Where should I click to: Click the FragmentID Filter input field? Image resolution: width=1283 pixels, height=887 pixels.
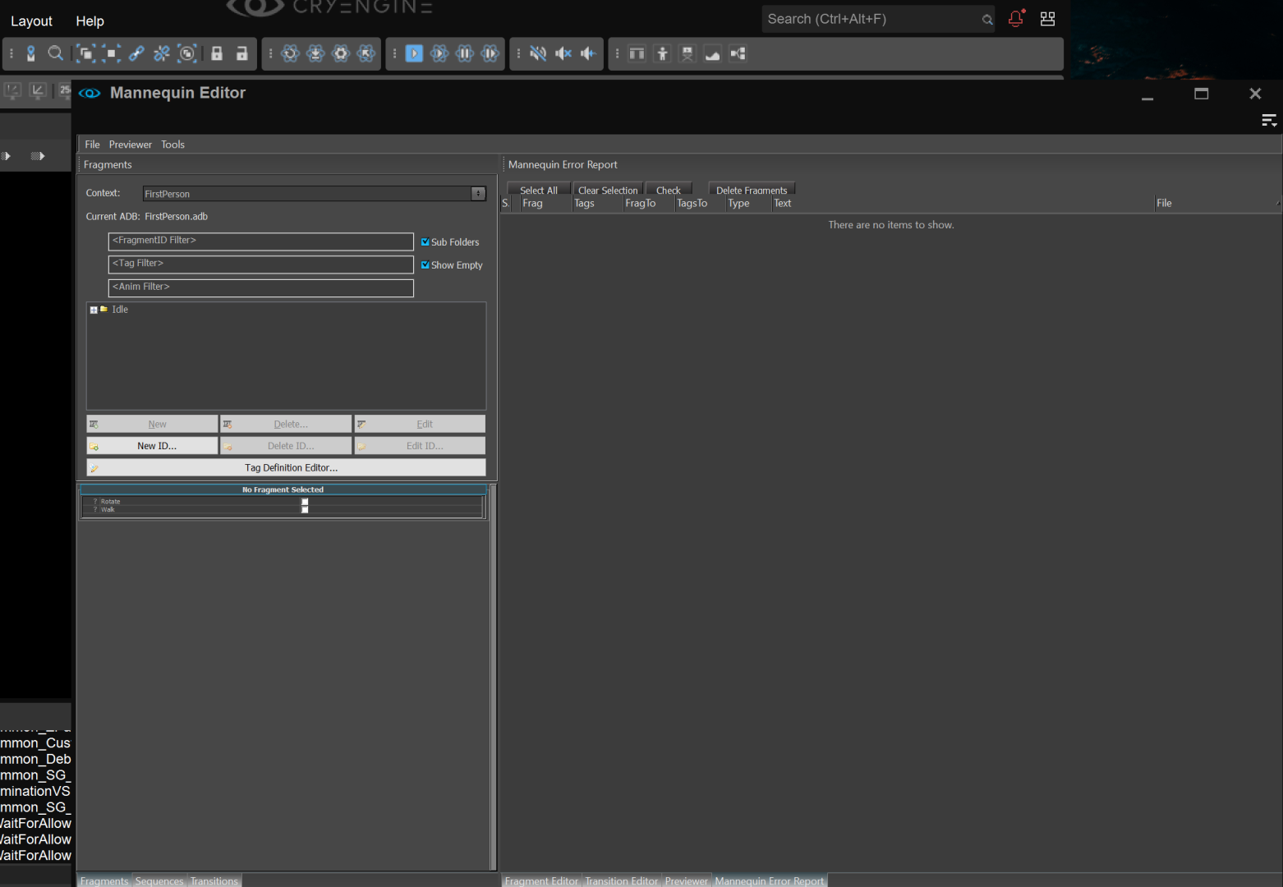(260, 241)
